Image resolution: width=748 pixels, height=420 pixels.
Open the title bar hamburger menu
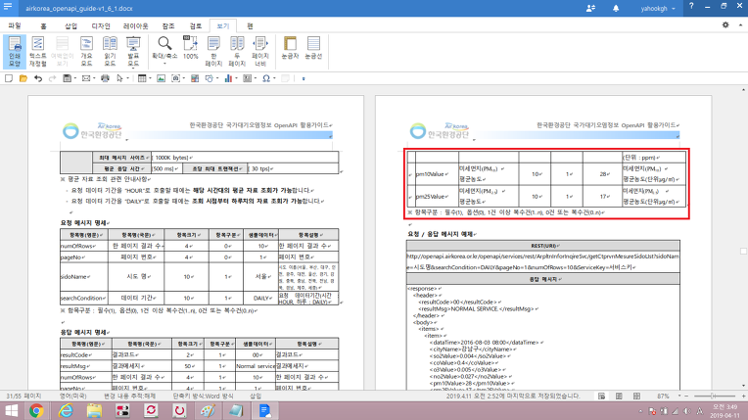point(8,7)
